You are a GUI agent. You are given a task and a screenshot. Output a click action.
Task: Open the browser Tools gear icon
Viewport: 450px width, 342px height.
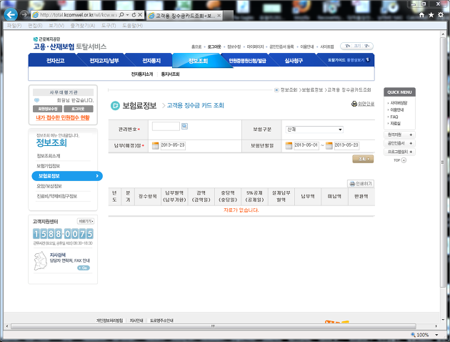pos(441,15)
